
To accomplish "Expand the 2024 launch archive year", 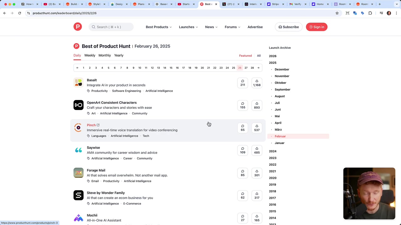I will (273, 151).
